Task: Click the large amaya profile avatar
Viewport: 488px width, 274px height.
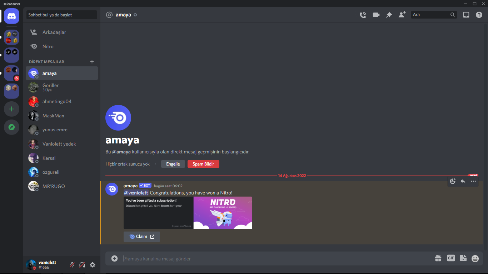Action: [118, 118]
